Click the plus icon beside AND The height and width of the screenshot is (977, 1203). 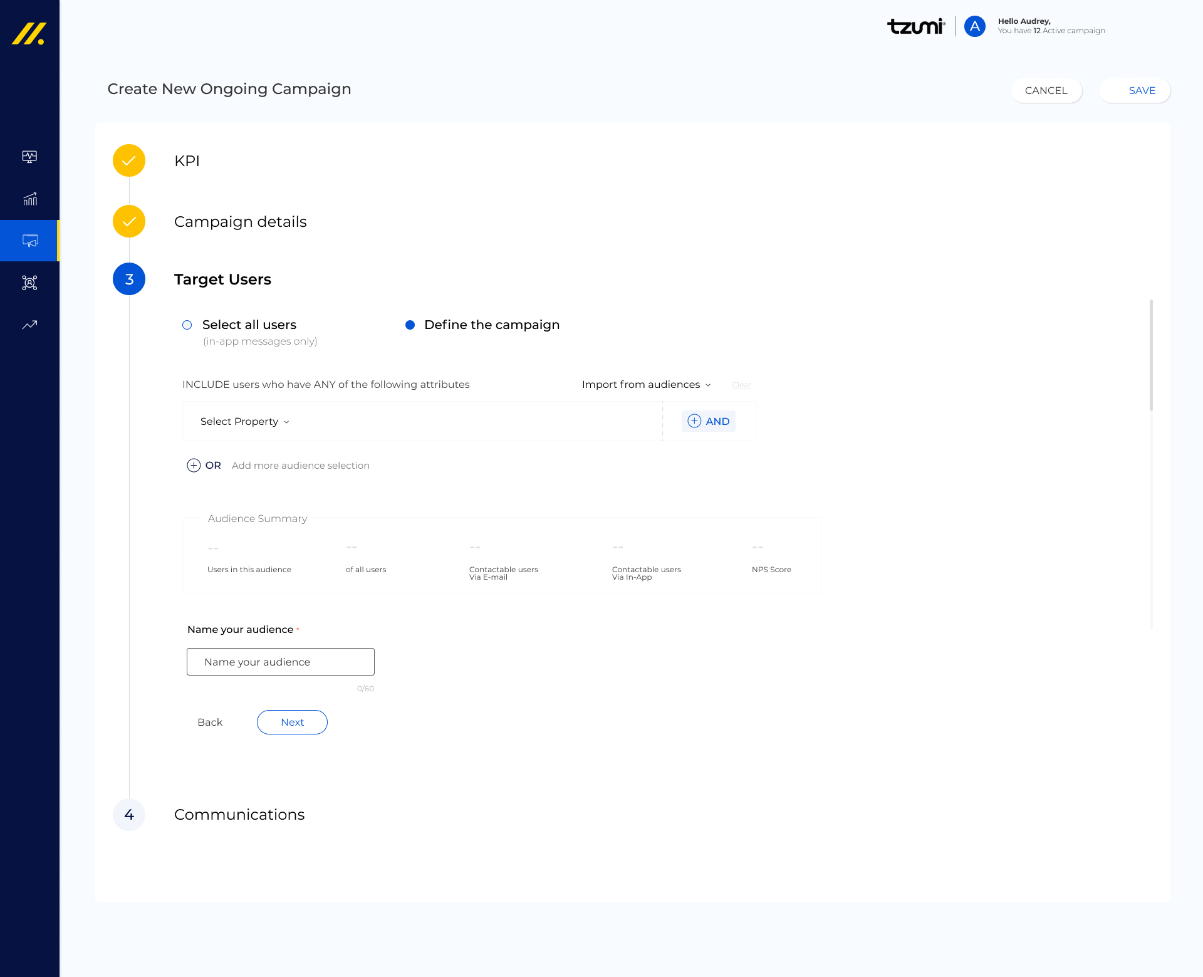(x=694, y=421)
